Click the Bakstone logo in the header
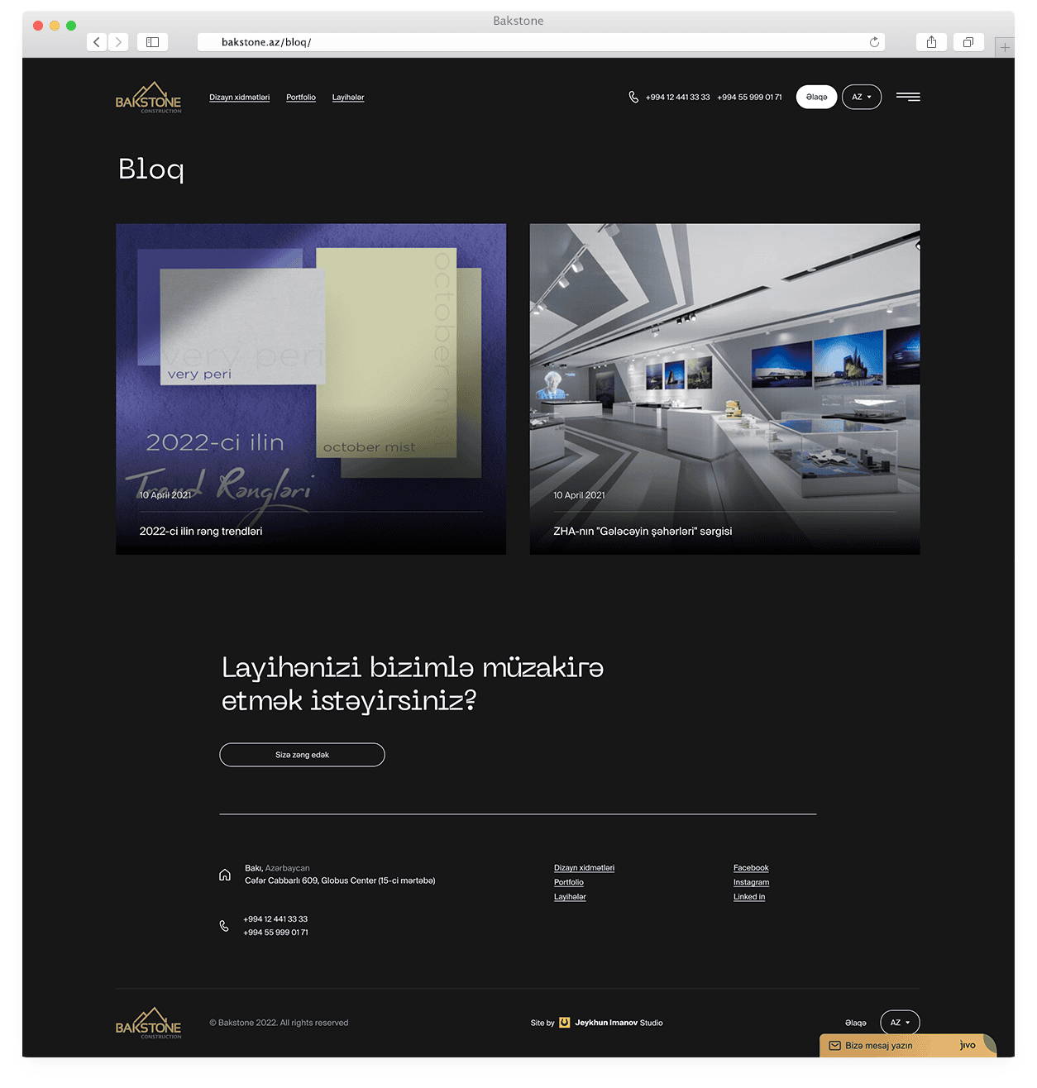 (149, 98)
